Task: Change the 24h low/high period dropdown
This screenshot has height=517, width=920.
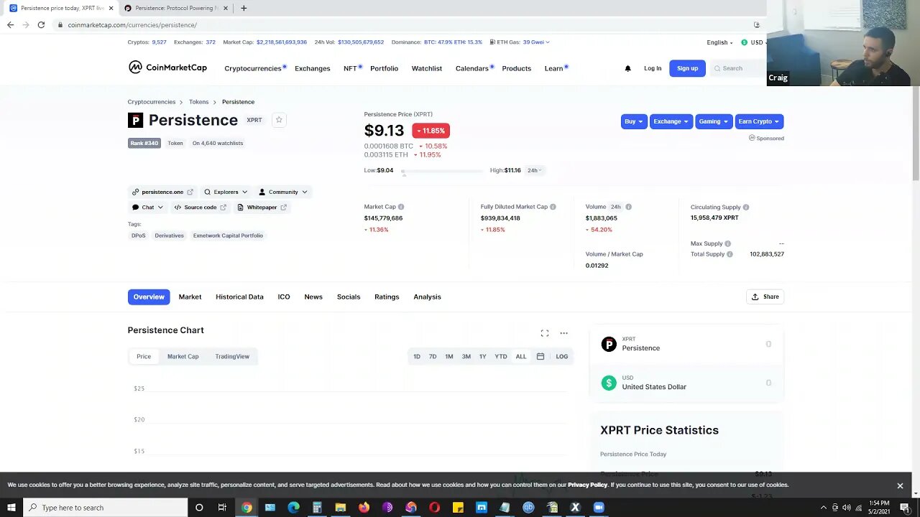Action: point(535,170)
